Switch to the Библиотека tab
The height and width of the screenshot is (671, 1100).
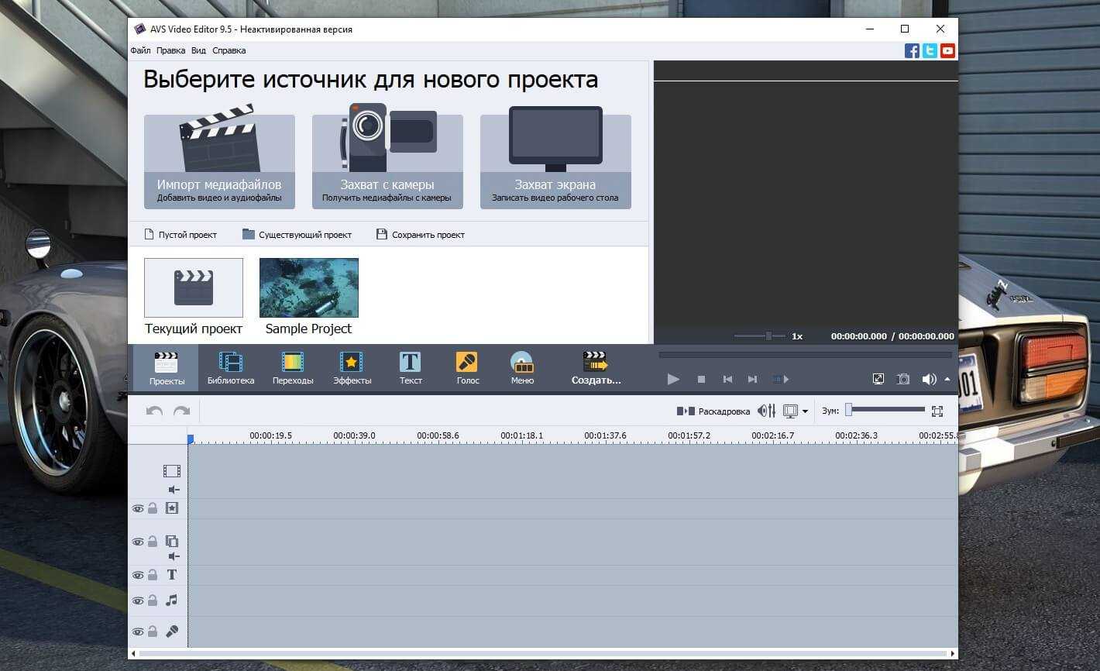pyautogui.click(x=230, y=367)
